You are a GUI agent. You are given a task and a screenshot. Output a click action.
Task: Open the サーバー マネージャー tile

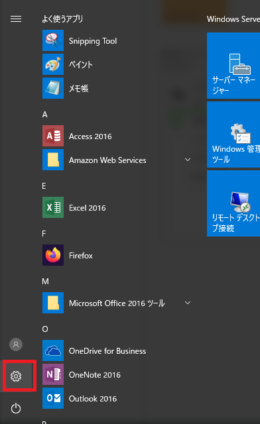tap(233, 66)
